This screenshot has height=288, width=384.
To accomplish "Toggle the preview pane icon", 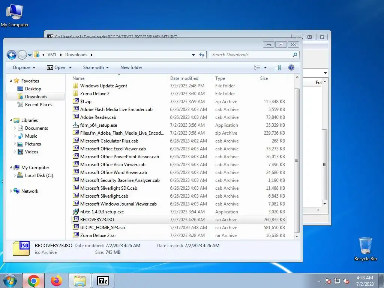I will tap(278, 67).
